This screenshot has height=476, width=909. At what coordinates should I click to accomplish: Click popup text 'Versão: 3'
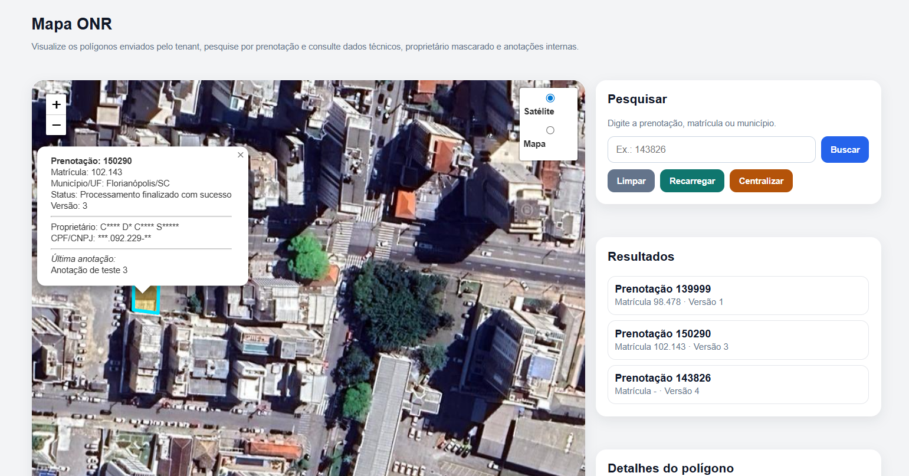point(69,206)
